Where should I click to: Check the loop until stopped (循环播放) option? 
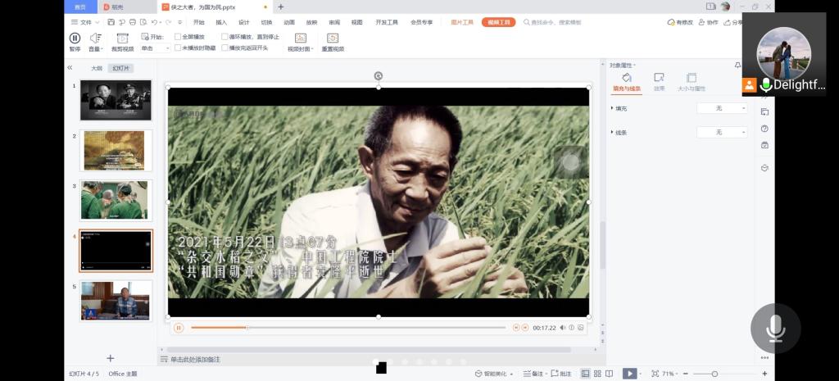(x=225, y=37)
